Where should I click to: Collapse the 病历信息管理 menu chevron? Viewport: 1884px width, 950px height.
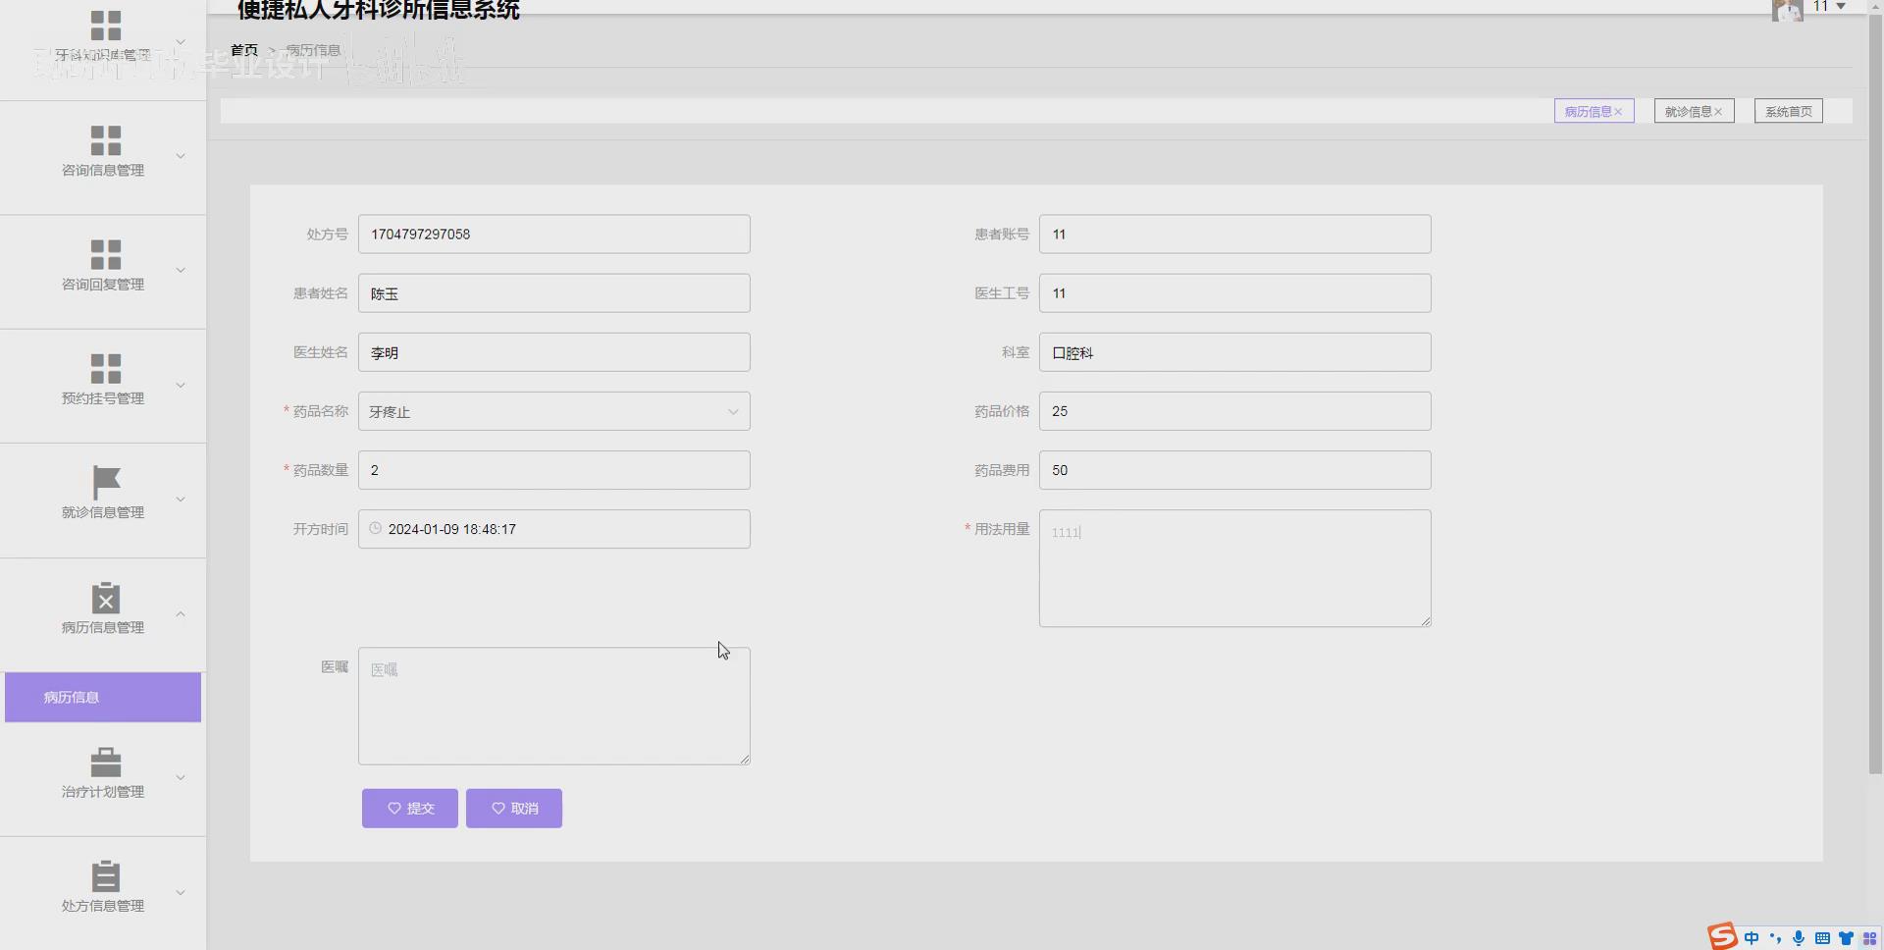coord(181,614)
